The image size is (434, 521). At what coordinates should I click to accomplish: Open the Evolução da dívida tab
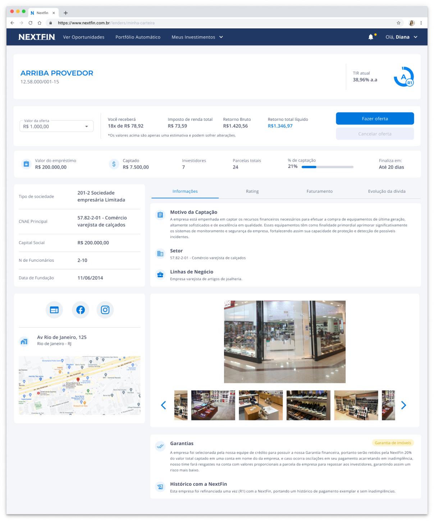(x=387, y=191)
